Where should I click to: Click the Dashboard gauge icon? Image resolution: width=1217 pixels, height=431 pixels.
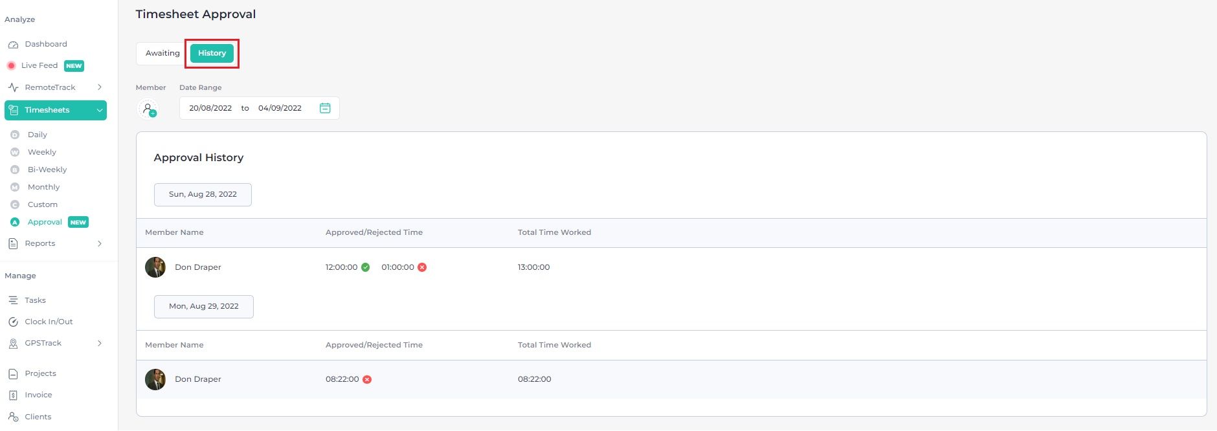[x=13, y=45]
